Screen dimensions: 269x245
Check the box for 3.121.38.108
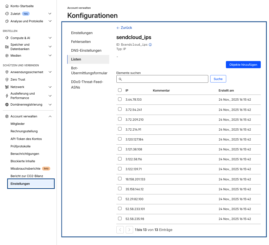(x=120, y=149)
